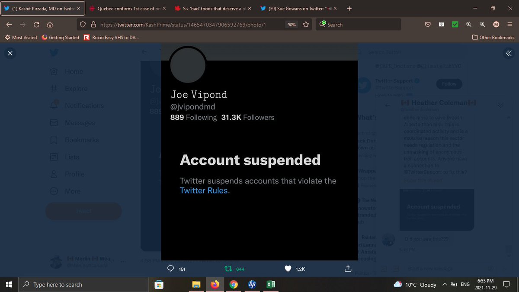Click '889 Following' count in image
The image size is (519, 292).
click(x=194, y=117)
